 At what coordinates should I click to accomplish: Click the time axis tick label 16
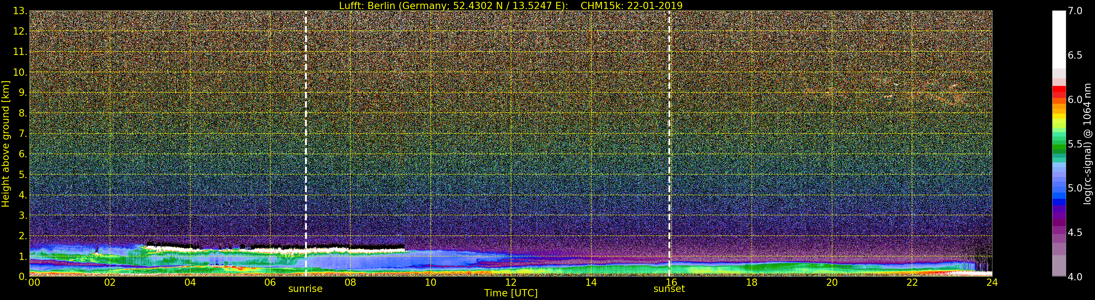(671, 283)
